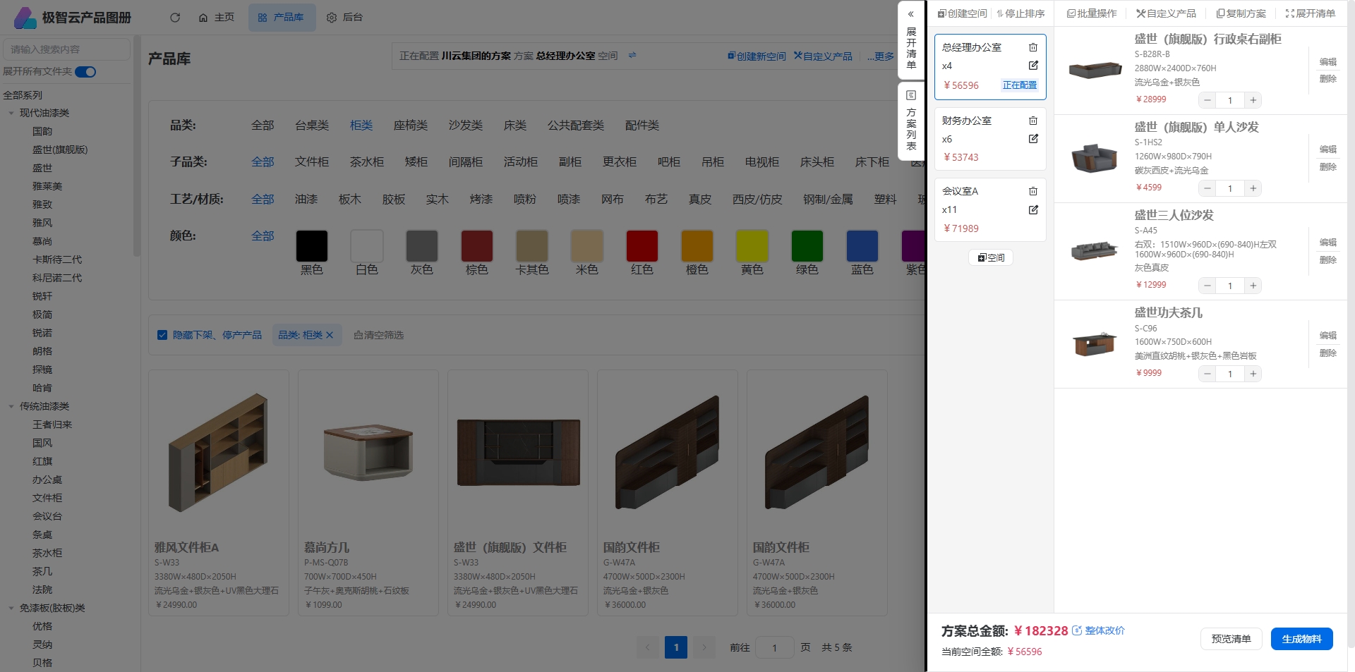This screenshot has height=672, width=1355.
Task: Collapse the 现代油漆类 tree folder
Action: point(11,113)
